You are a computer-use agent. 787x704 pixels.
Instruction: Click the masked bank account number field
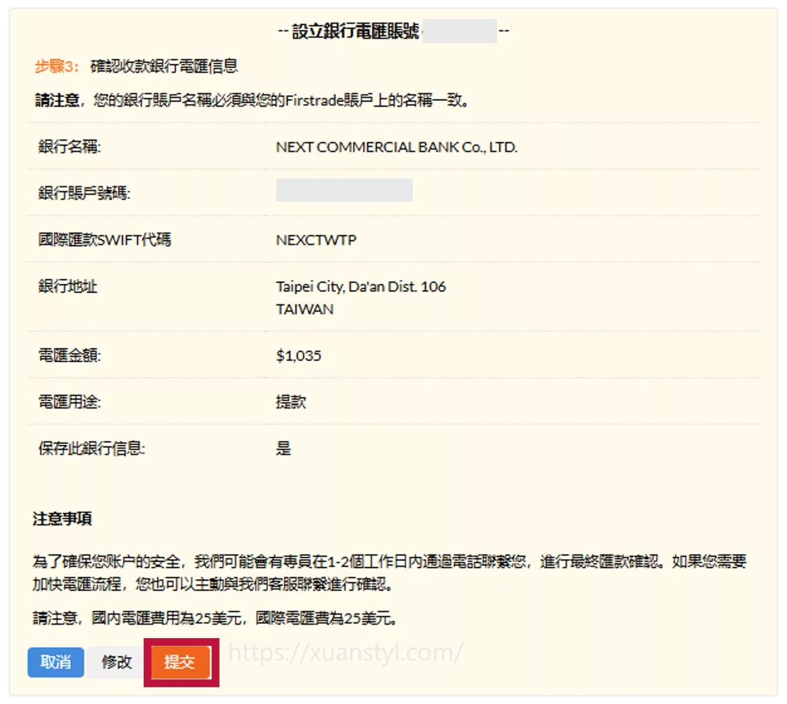(344, 190)
